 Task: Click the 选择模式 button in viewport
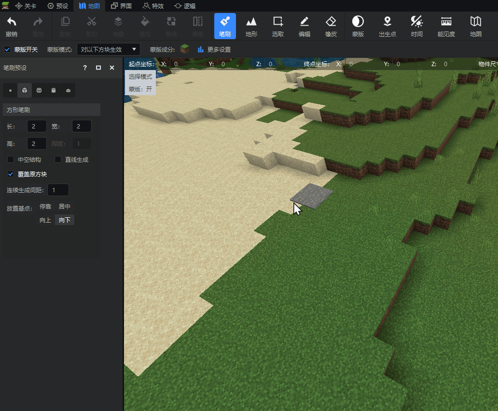coord(140,77)
